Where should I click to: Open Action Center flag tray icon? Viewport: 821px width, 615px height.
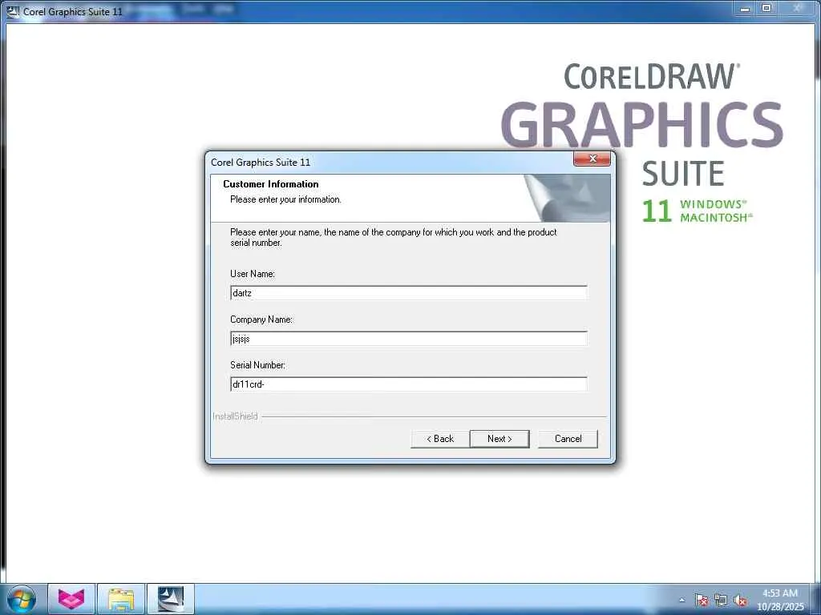[x=702, y=600]
